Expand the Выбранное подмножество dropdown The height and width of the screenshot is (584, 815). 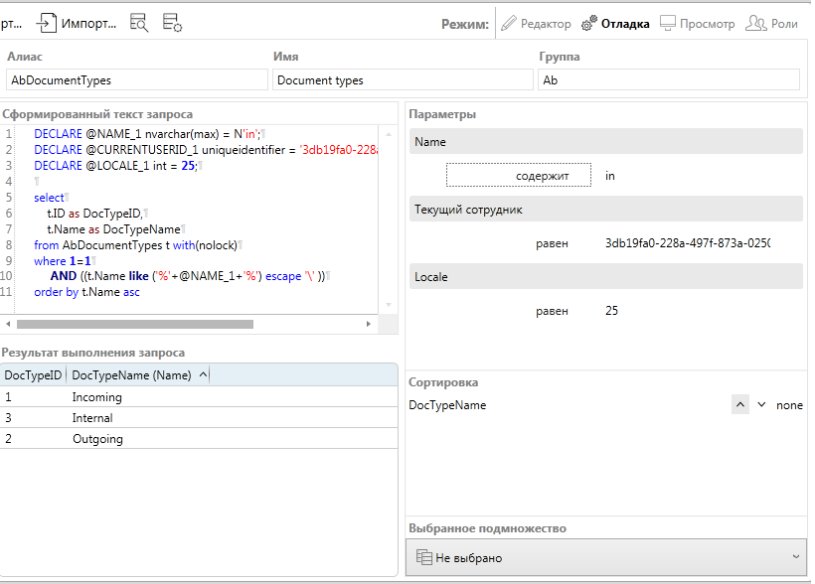click(604, 557)
